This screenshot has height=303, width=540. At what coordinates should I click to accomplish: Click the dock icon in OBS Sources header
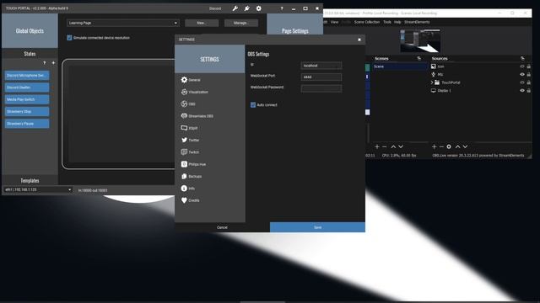[523, 58]
